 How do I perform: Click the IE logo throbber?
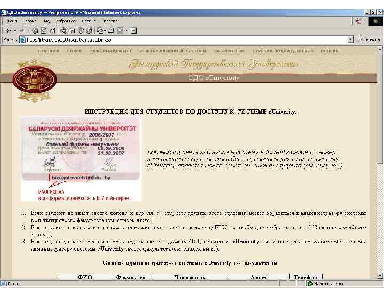[377, 21]
